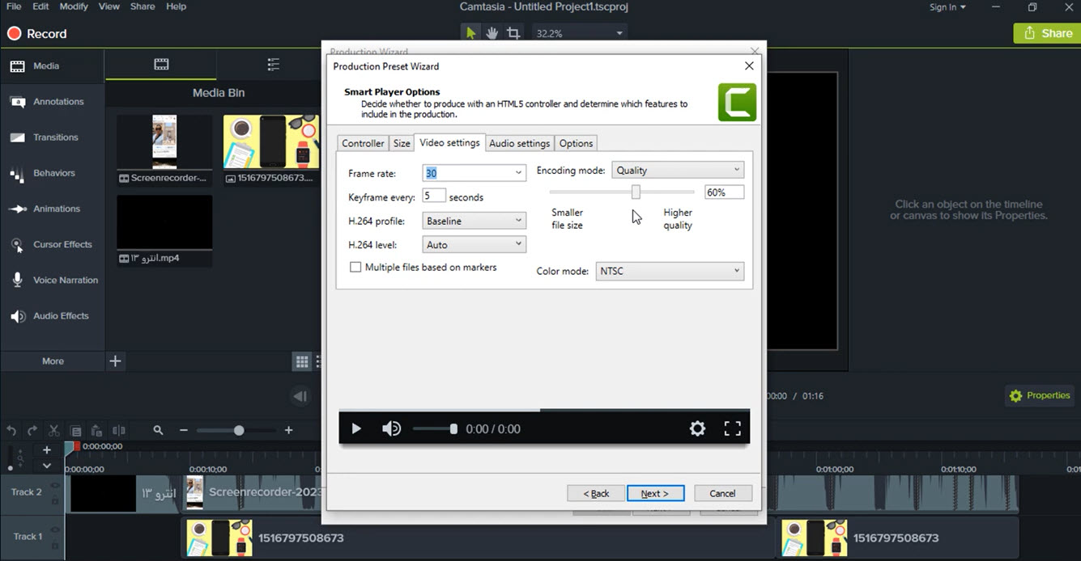1081x561 pixels.
Task: Open the Voice Narration panel
Action: coord(53,280)
